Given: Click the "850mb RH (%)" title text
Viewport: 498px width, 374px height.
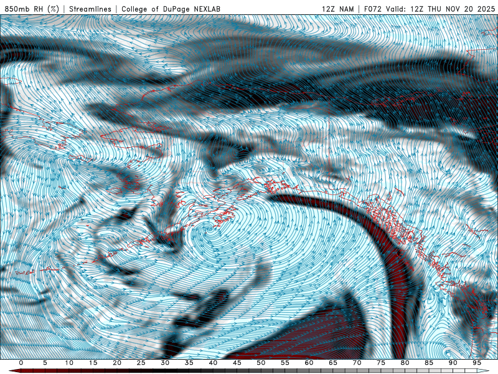Looking at the screenshot, I should 32,9.
